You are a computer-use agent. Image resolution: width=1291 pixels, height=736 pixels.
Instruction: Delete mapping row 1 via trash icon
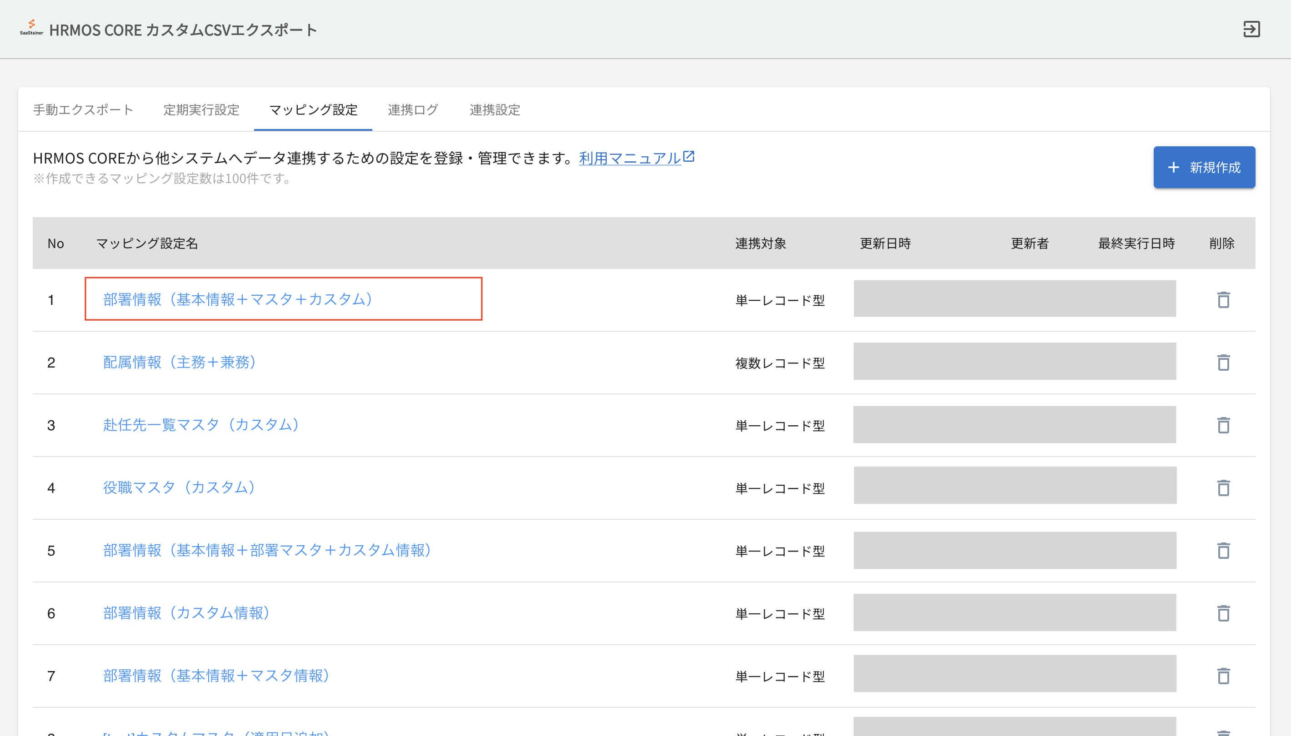(1223, 300)
